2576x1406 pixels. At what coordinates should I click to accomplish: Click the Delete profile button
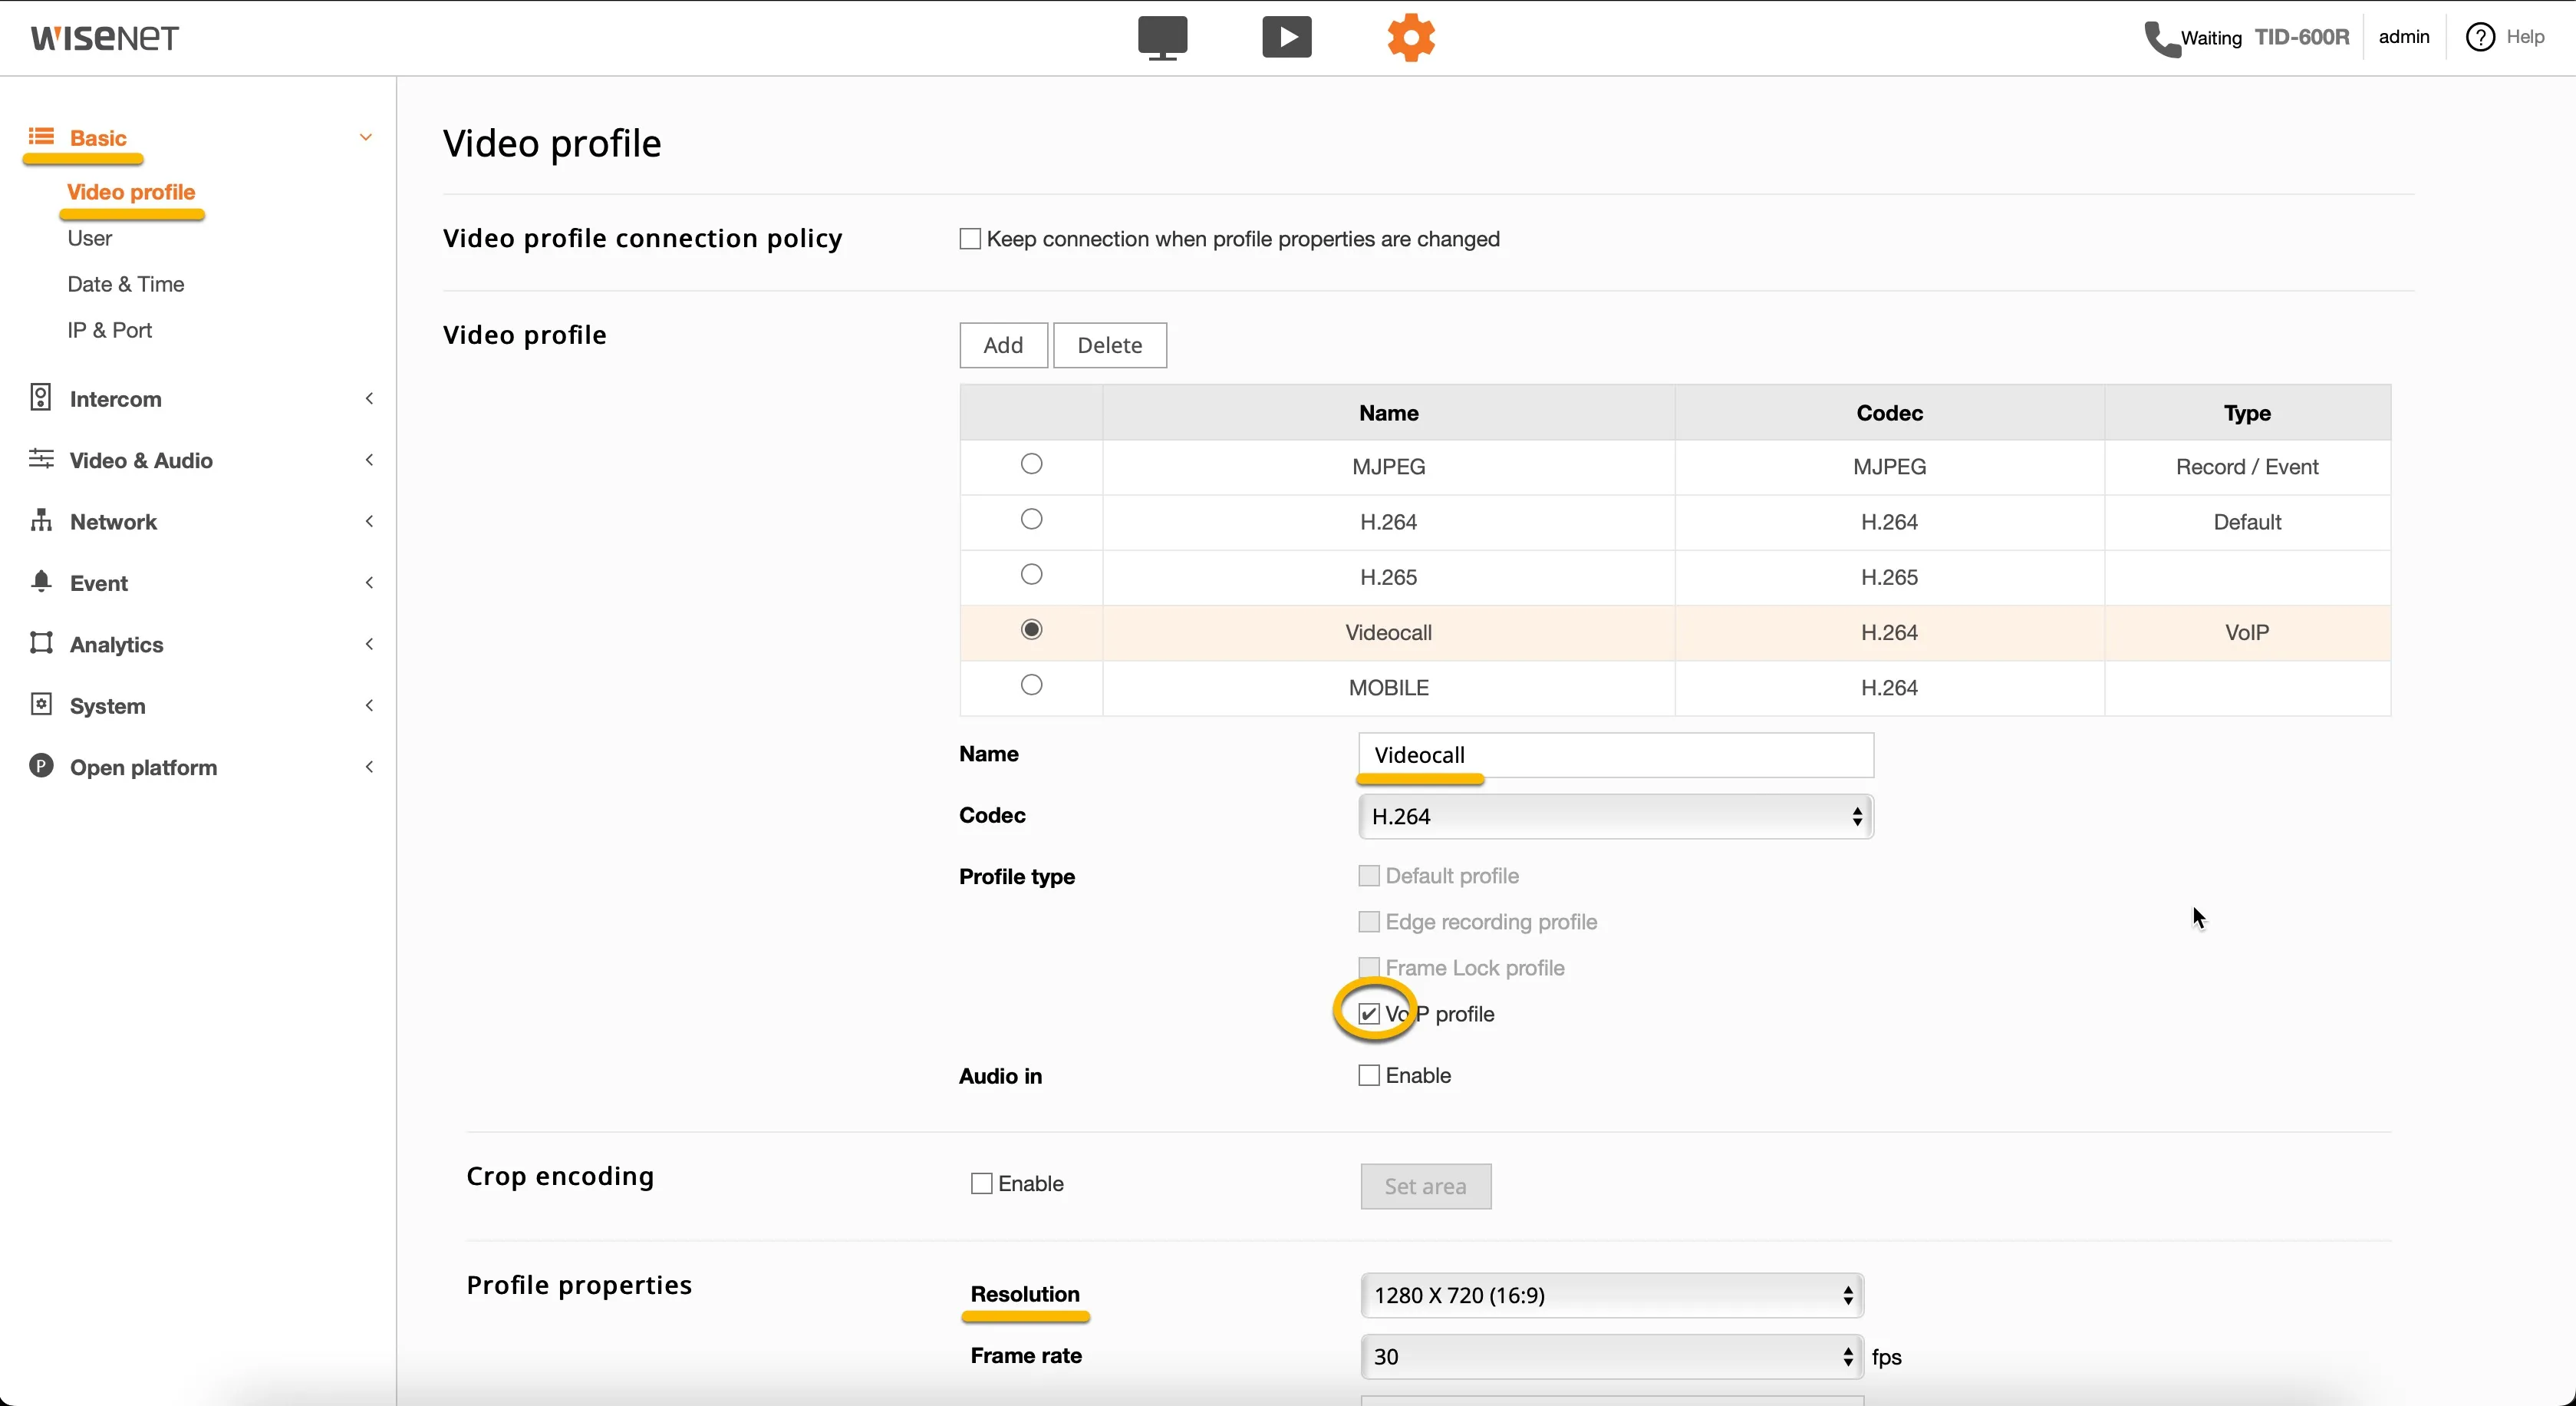pos(1110,345)
